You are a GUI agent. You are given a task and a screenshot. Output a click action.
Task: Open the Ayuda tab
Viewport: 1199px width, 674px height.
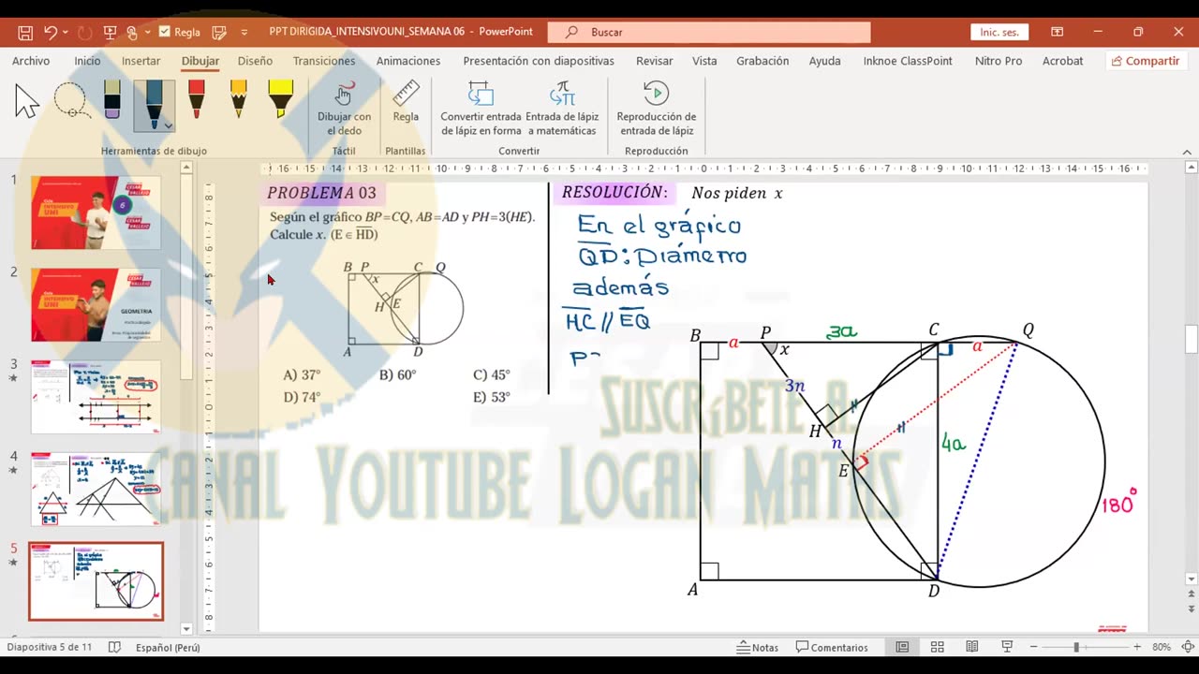(825, 61)
